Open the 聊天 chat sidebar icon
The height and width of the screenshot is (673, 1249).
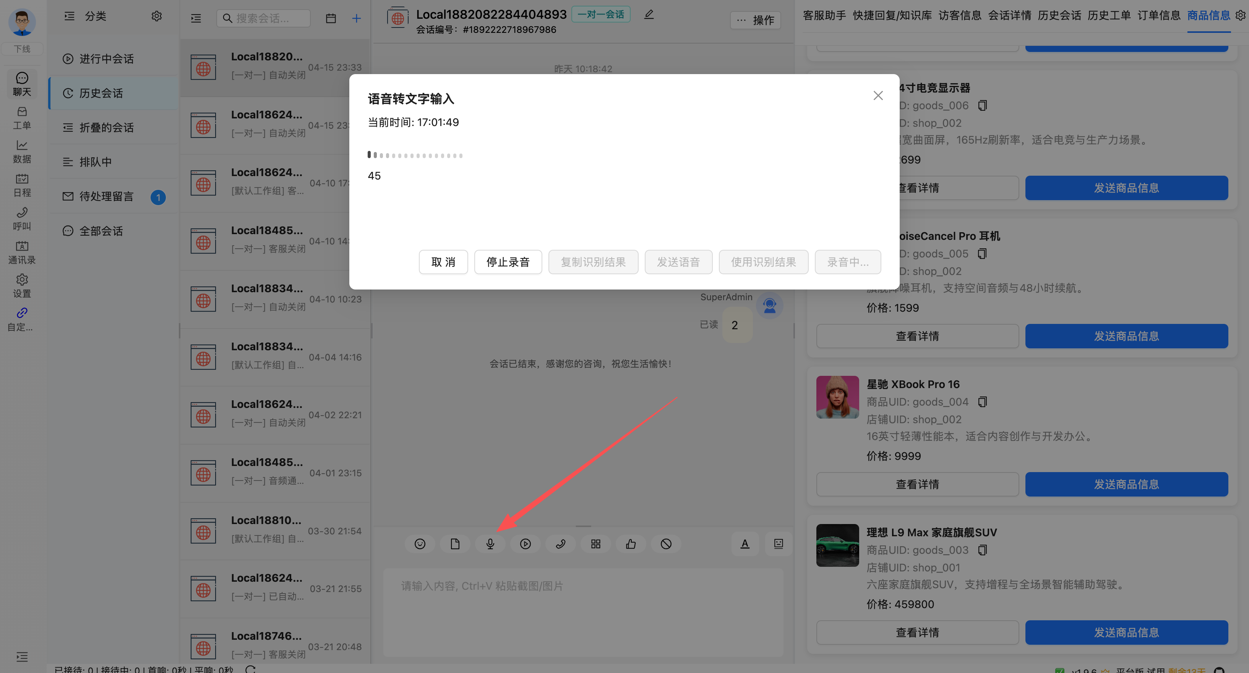pos(22,84)
